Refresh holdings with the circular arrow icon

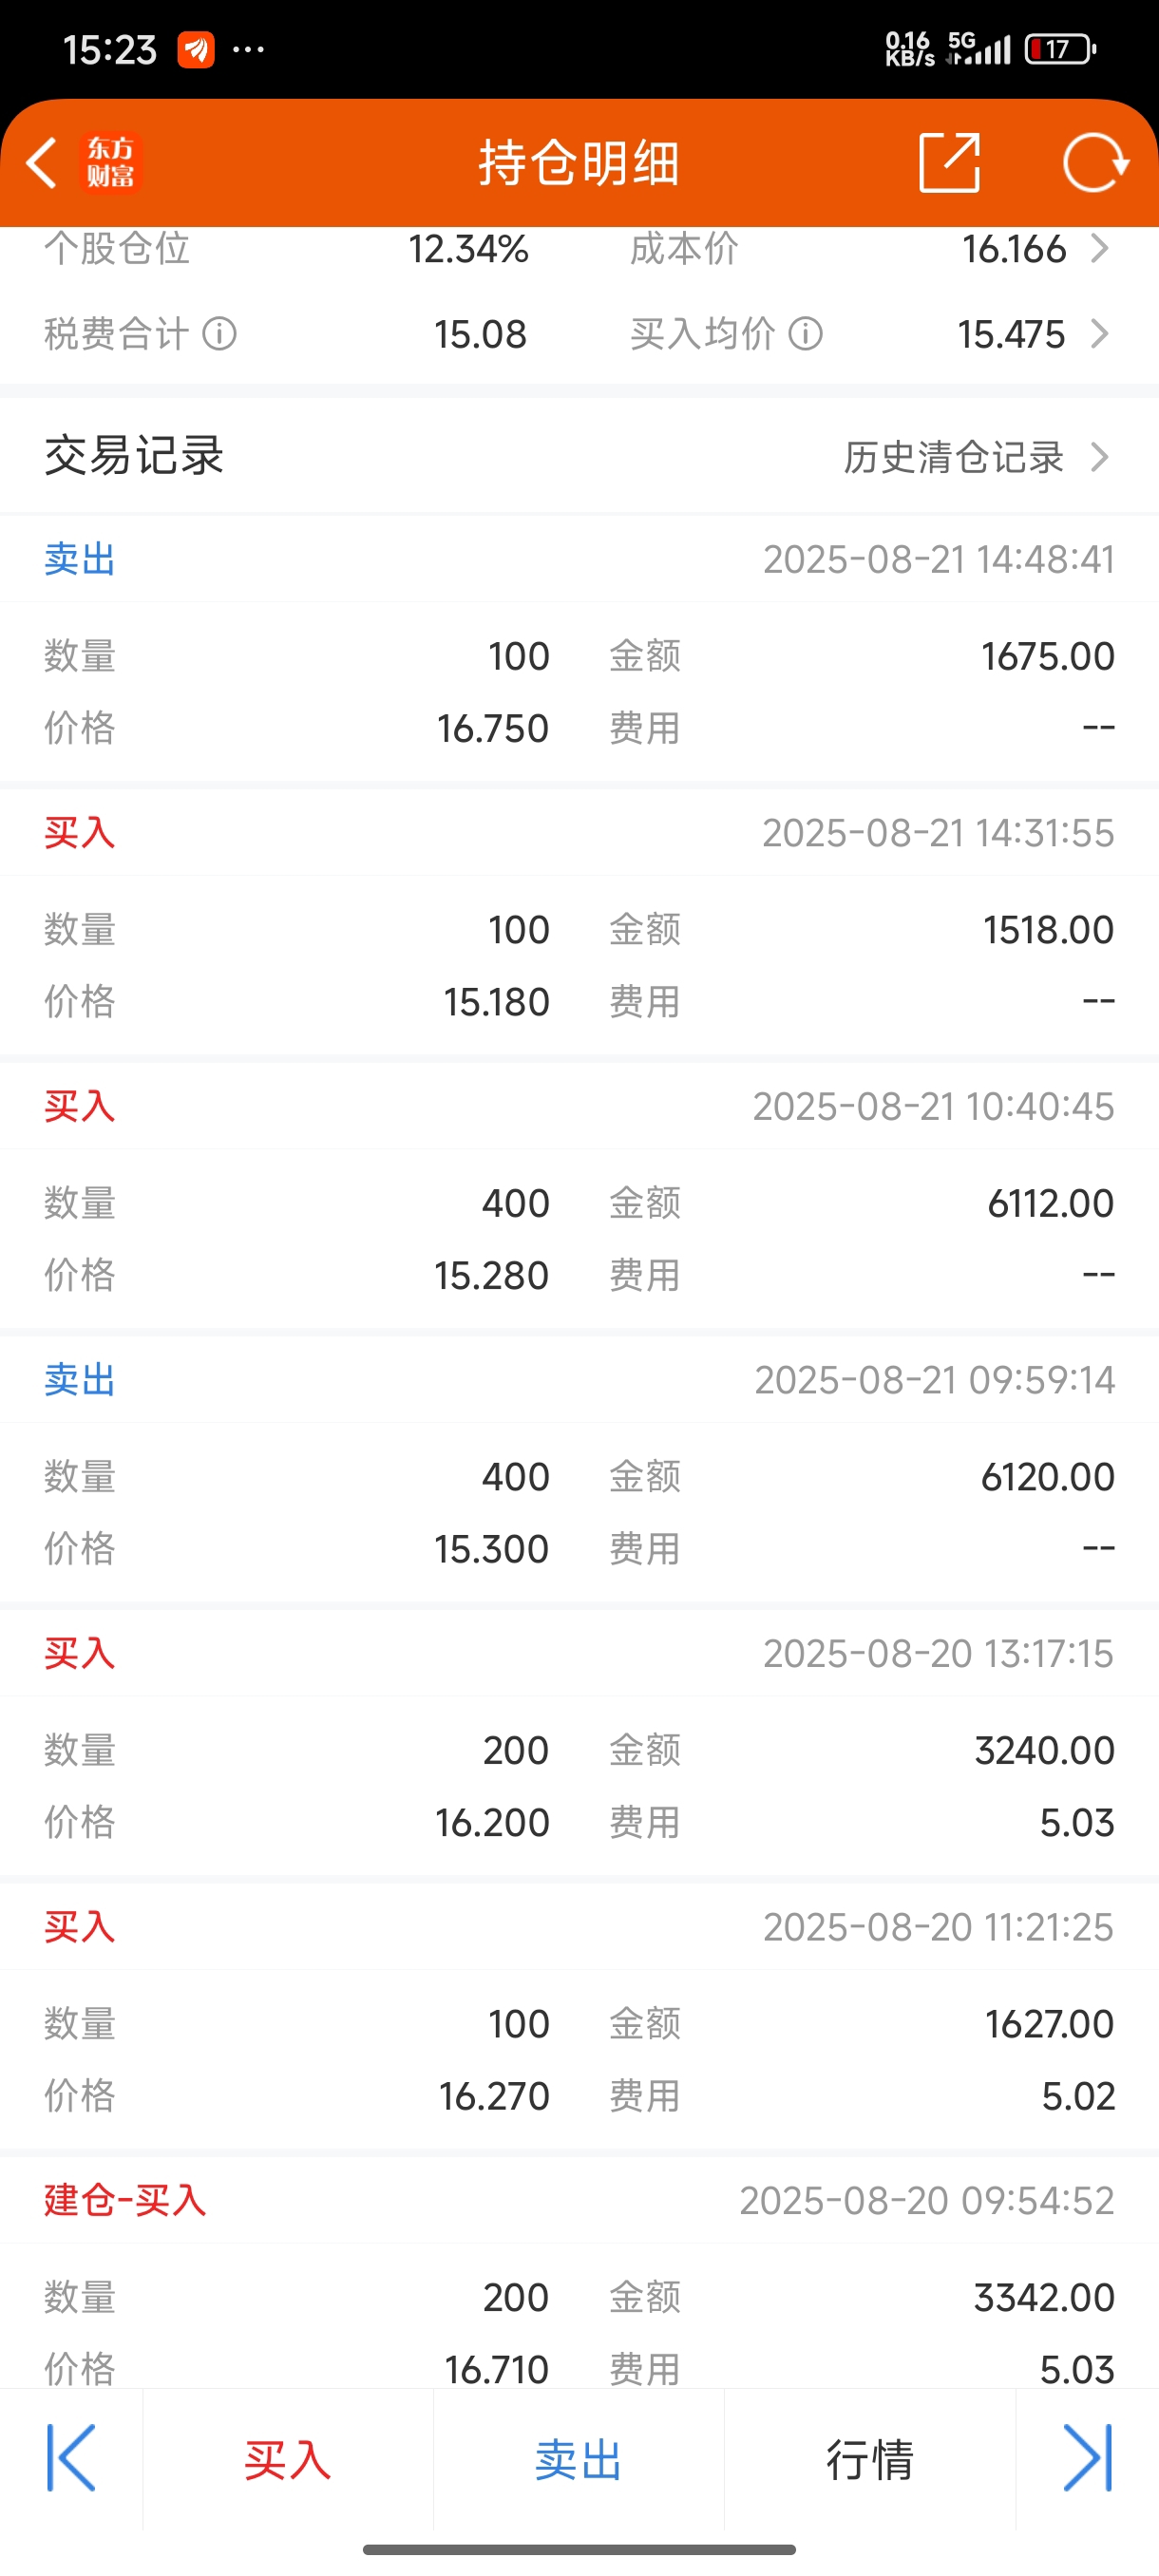[x=1095, y=162]
